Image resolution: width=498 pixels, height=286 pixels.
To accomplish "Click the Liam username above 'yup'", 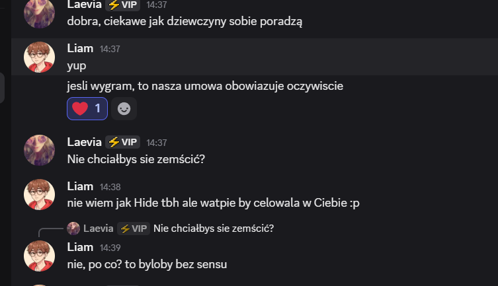I will (80, 48).
